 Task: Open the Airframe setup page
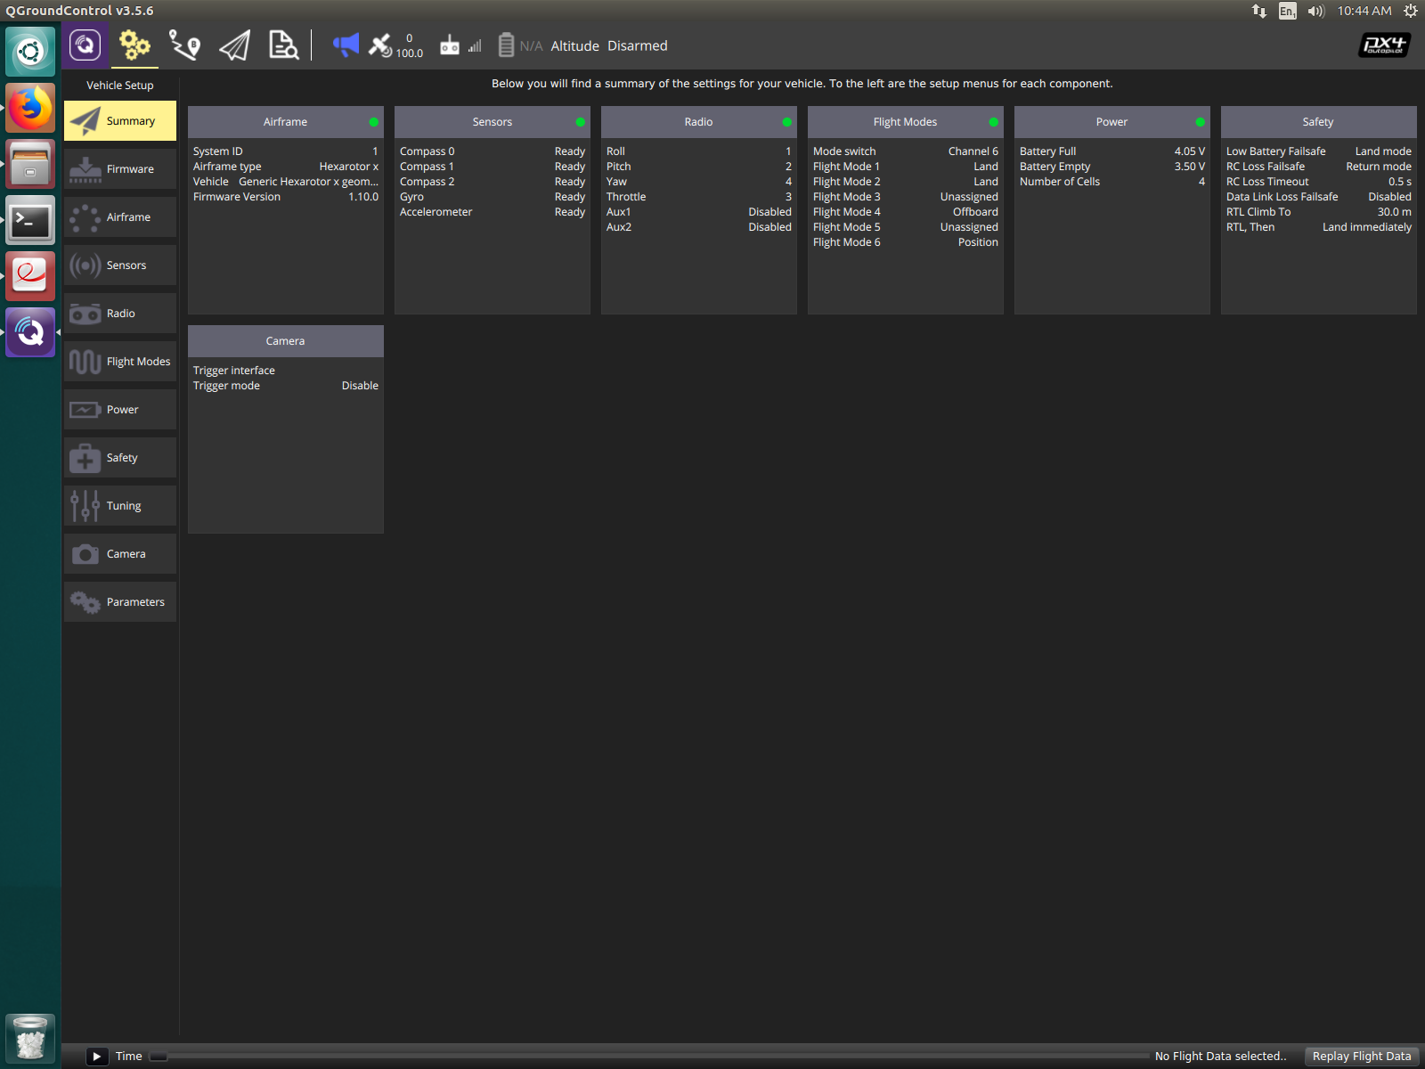(120, 217)
